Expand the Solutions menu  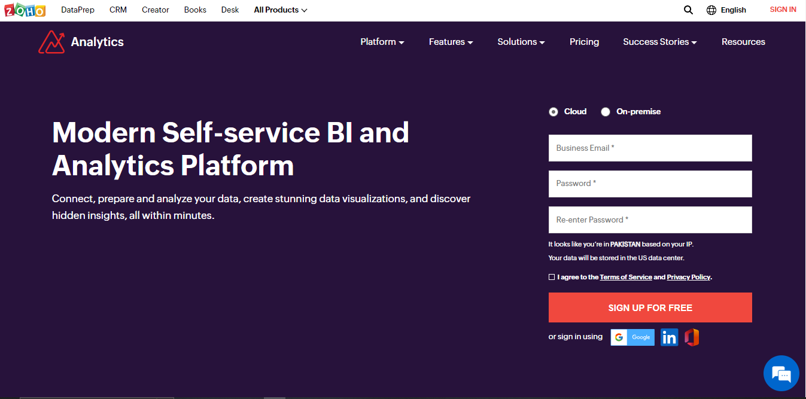521,42
